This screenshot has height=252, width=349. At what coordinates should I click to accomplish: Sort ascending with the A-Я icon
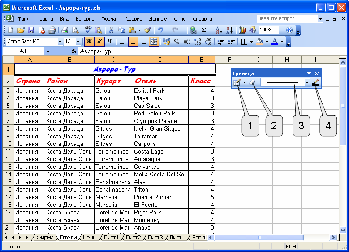coord(219,30)
